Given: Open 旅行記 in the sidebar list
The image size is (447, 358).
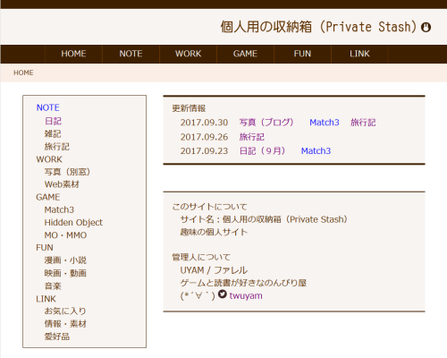Looking at the screenshot, I should pos(57,147).
